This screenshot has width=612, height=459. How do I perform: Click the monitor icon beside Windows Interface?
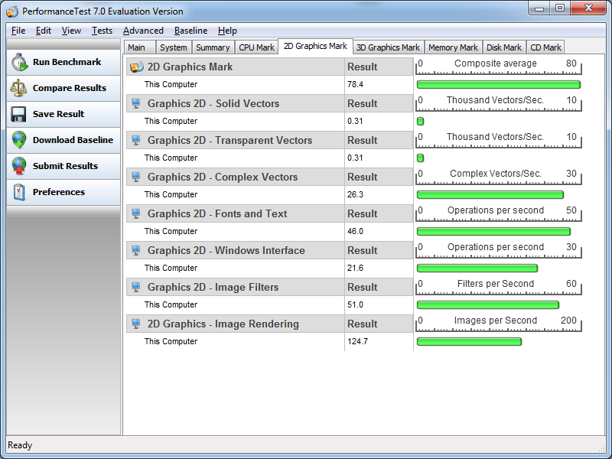click(x=136, y=250)
